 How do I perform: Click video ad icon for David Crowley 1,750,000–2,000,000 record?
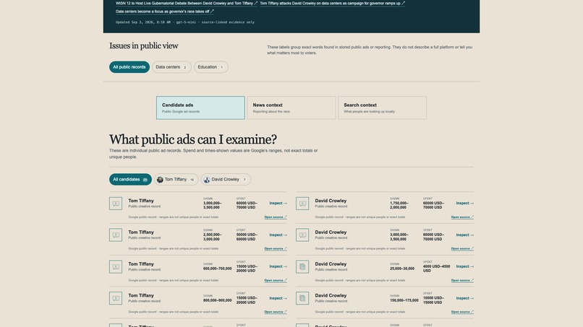coord(302,204)
